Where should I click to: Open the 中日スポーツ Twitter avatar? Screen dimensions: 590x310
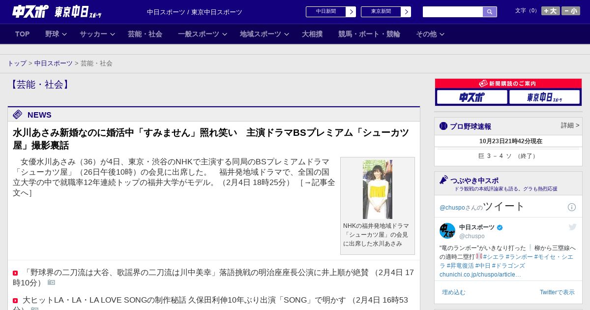(447, 231)
